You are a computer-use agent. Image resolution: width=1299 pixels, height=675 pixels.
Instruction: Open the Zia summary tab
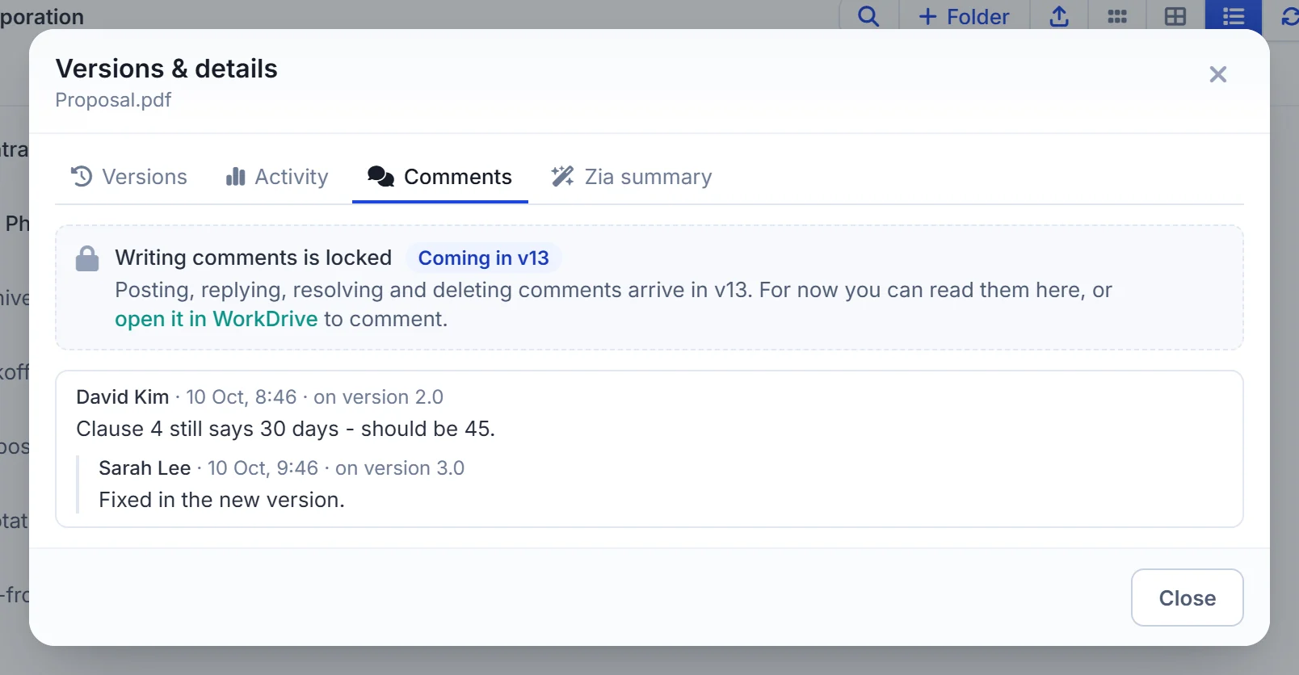tap(632, 177)
